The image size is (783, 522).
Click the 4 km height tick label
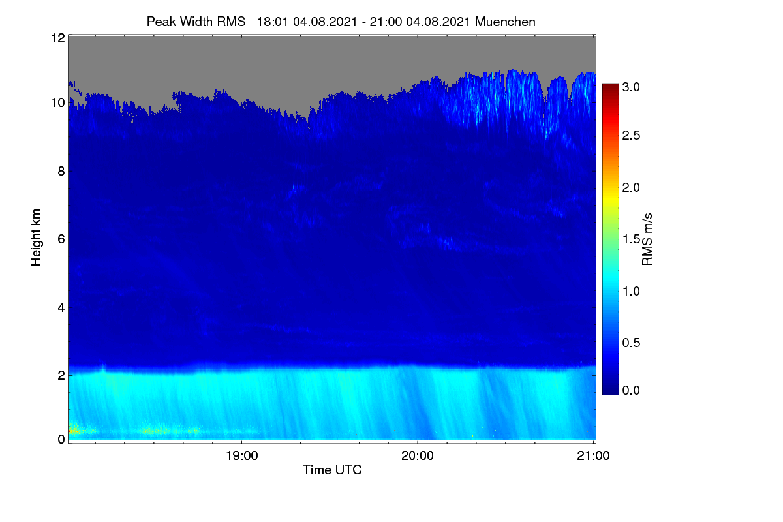click(61, 307)
